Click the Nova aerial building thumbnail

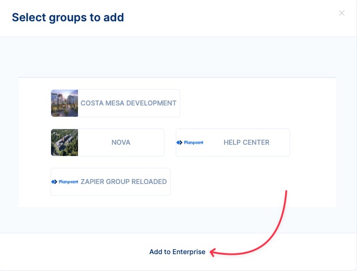(x=65, y=143)
